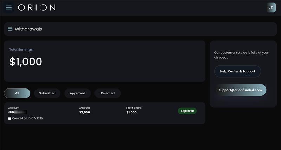Click the blurred account number
This screenshot has height=150, width=281.
point(18,112)
